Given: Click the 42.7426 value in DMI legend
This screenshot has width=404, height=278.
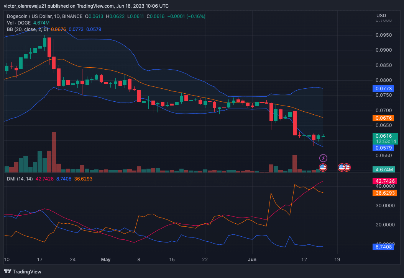Looking at the screenshot, I should click(44, 179).
